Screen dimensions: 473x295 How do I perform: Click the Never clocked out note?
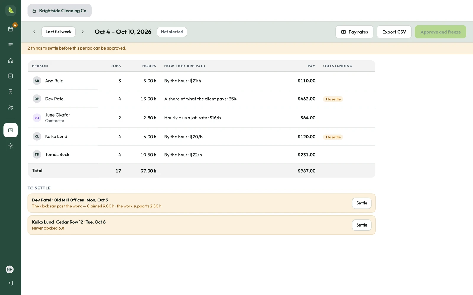(x=48, y=228)
